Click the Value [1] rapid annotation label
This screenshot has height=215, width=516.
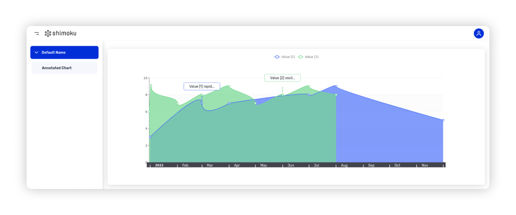202,87
